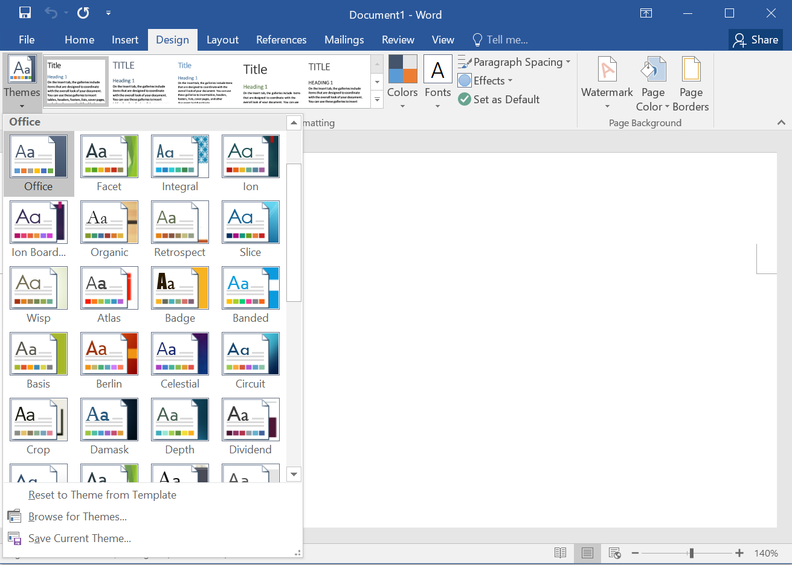This screenshot has width=792, height=565.
Task: Click Set as Default checkmark button
Action: point(499,100)
